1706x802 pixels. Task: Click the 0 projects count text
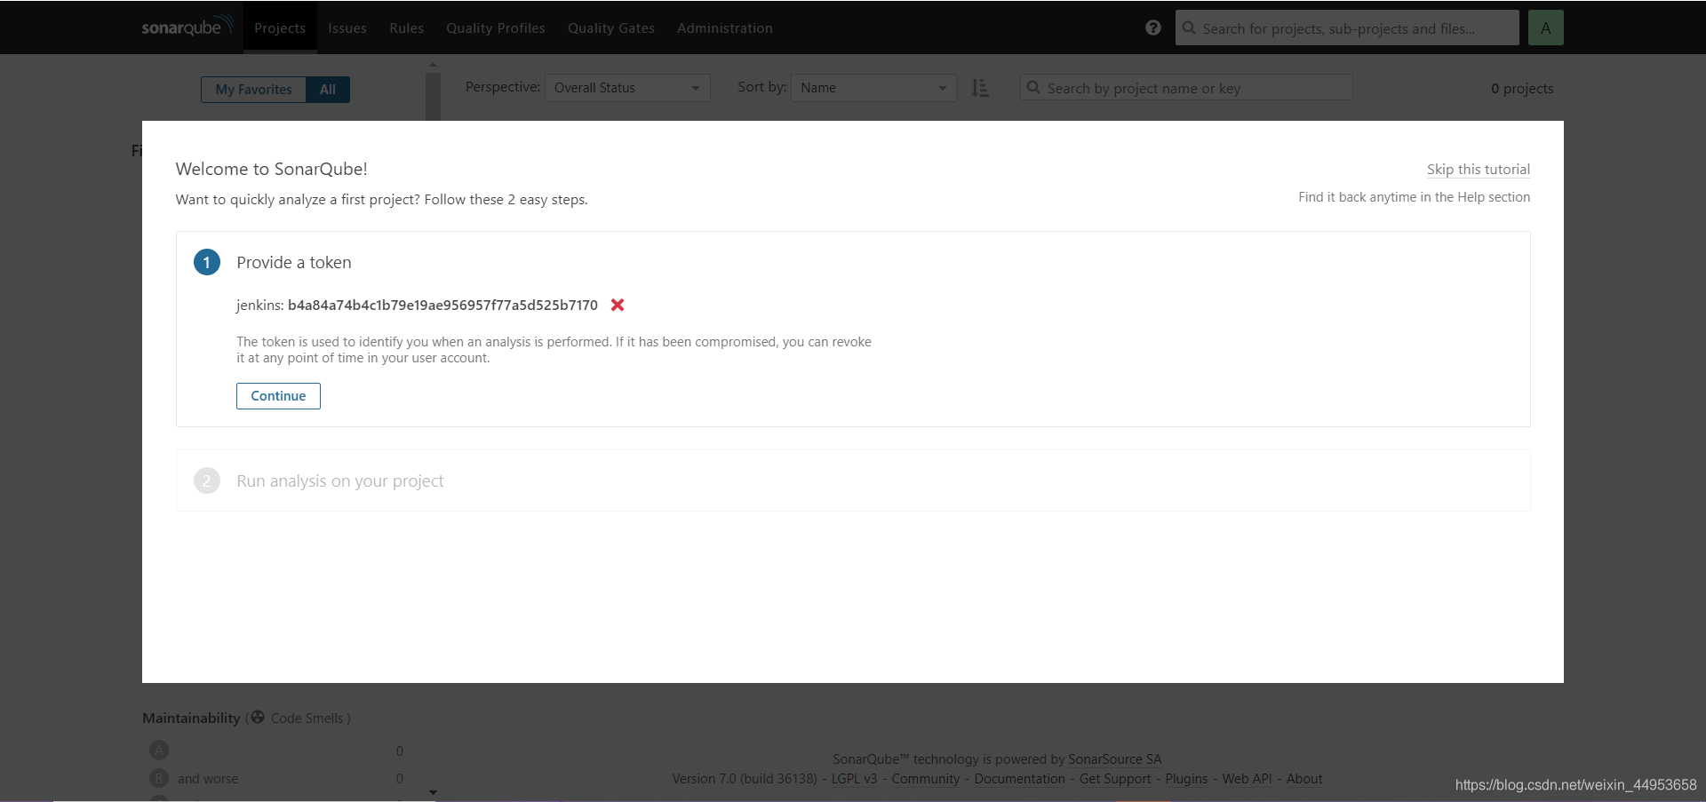pos(1522,88)
